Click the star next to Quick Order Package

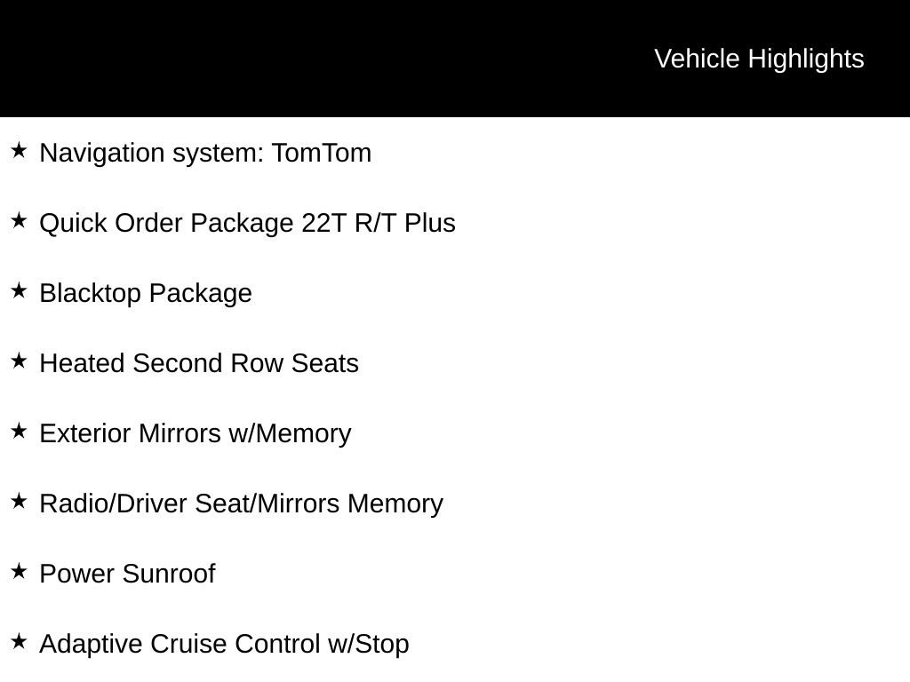pos(19,220)
